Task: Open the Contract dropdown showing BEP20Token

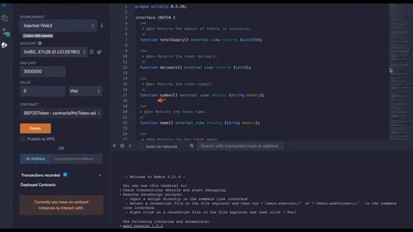Action: (x=61, y=113)
